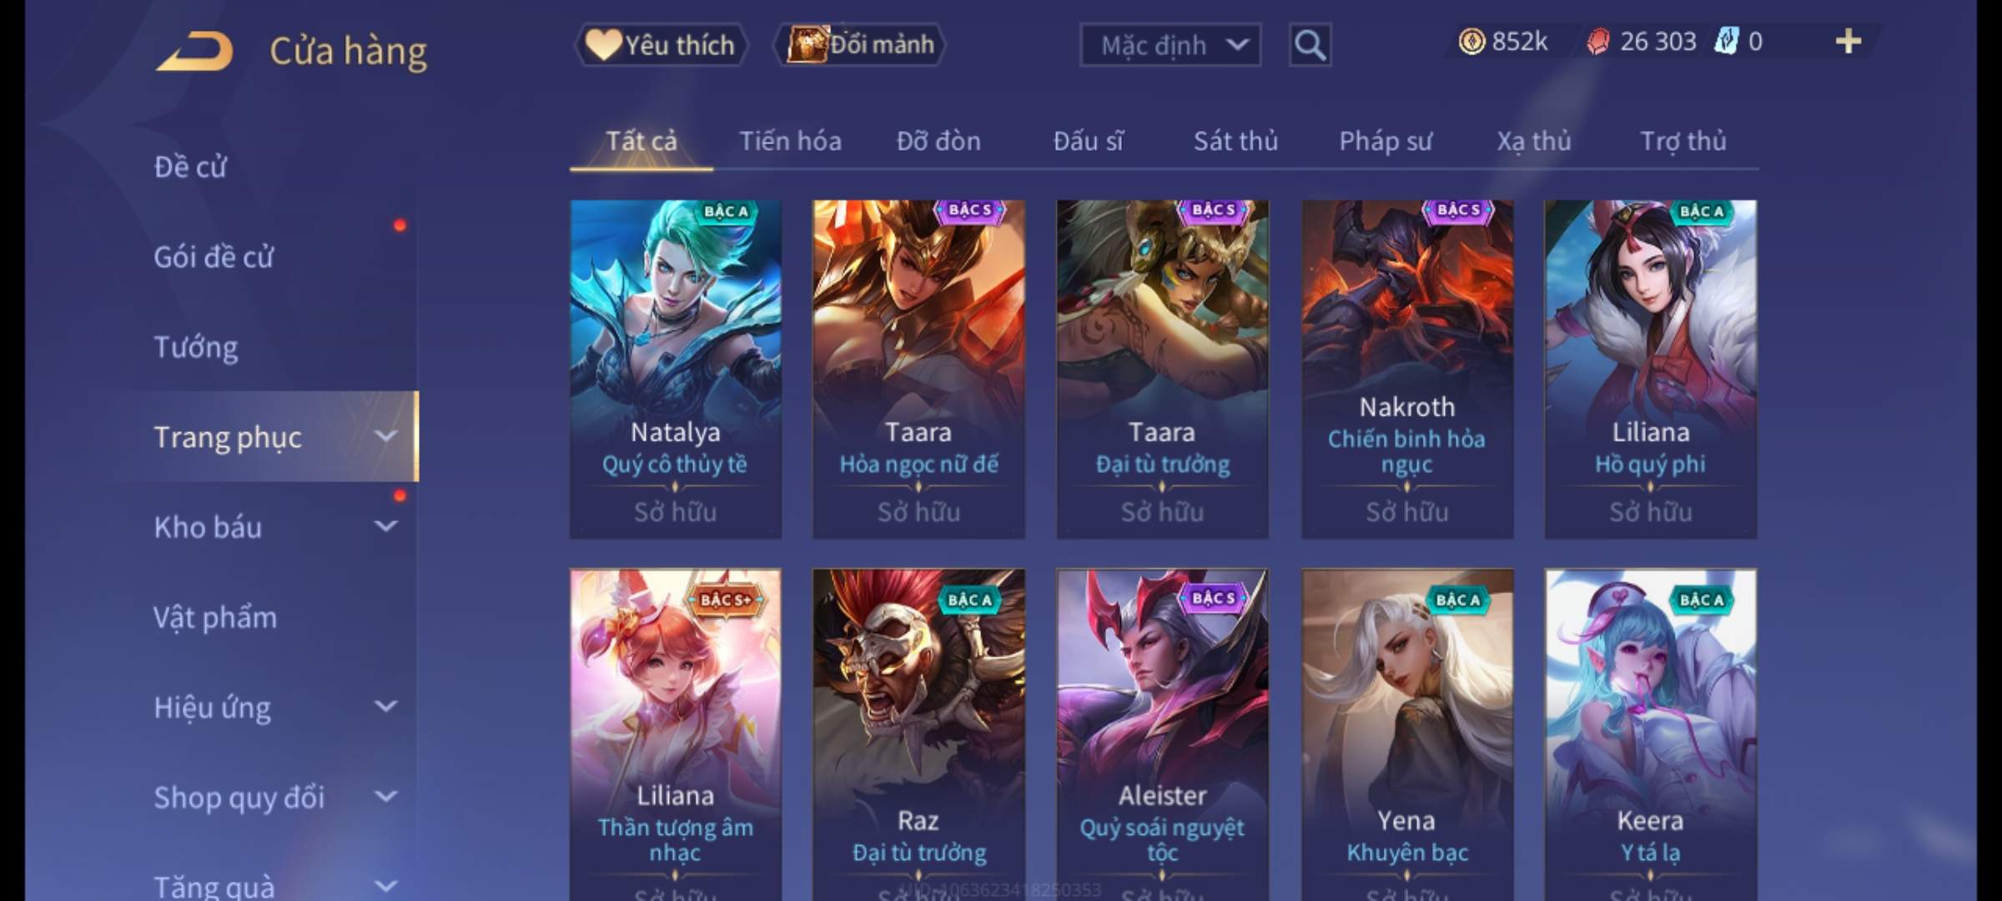Tap the blue voucher balance icon
Viewport: 2002px width, 901px height.
click(x=1726, y=42)
